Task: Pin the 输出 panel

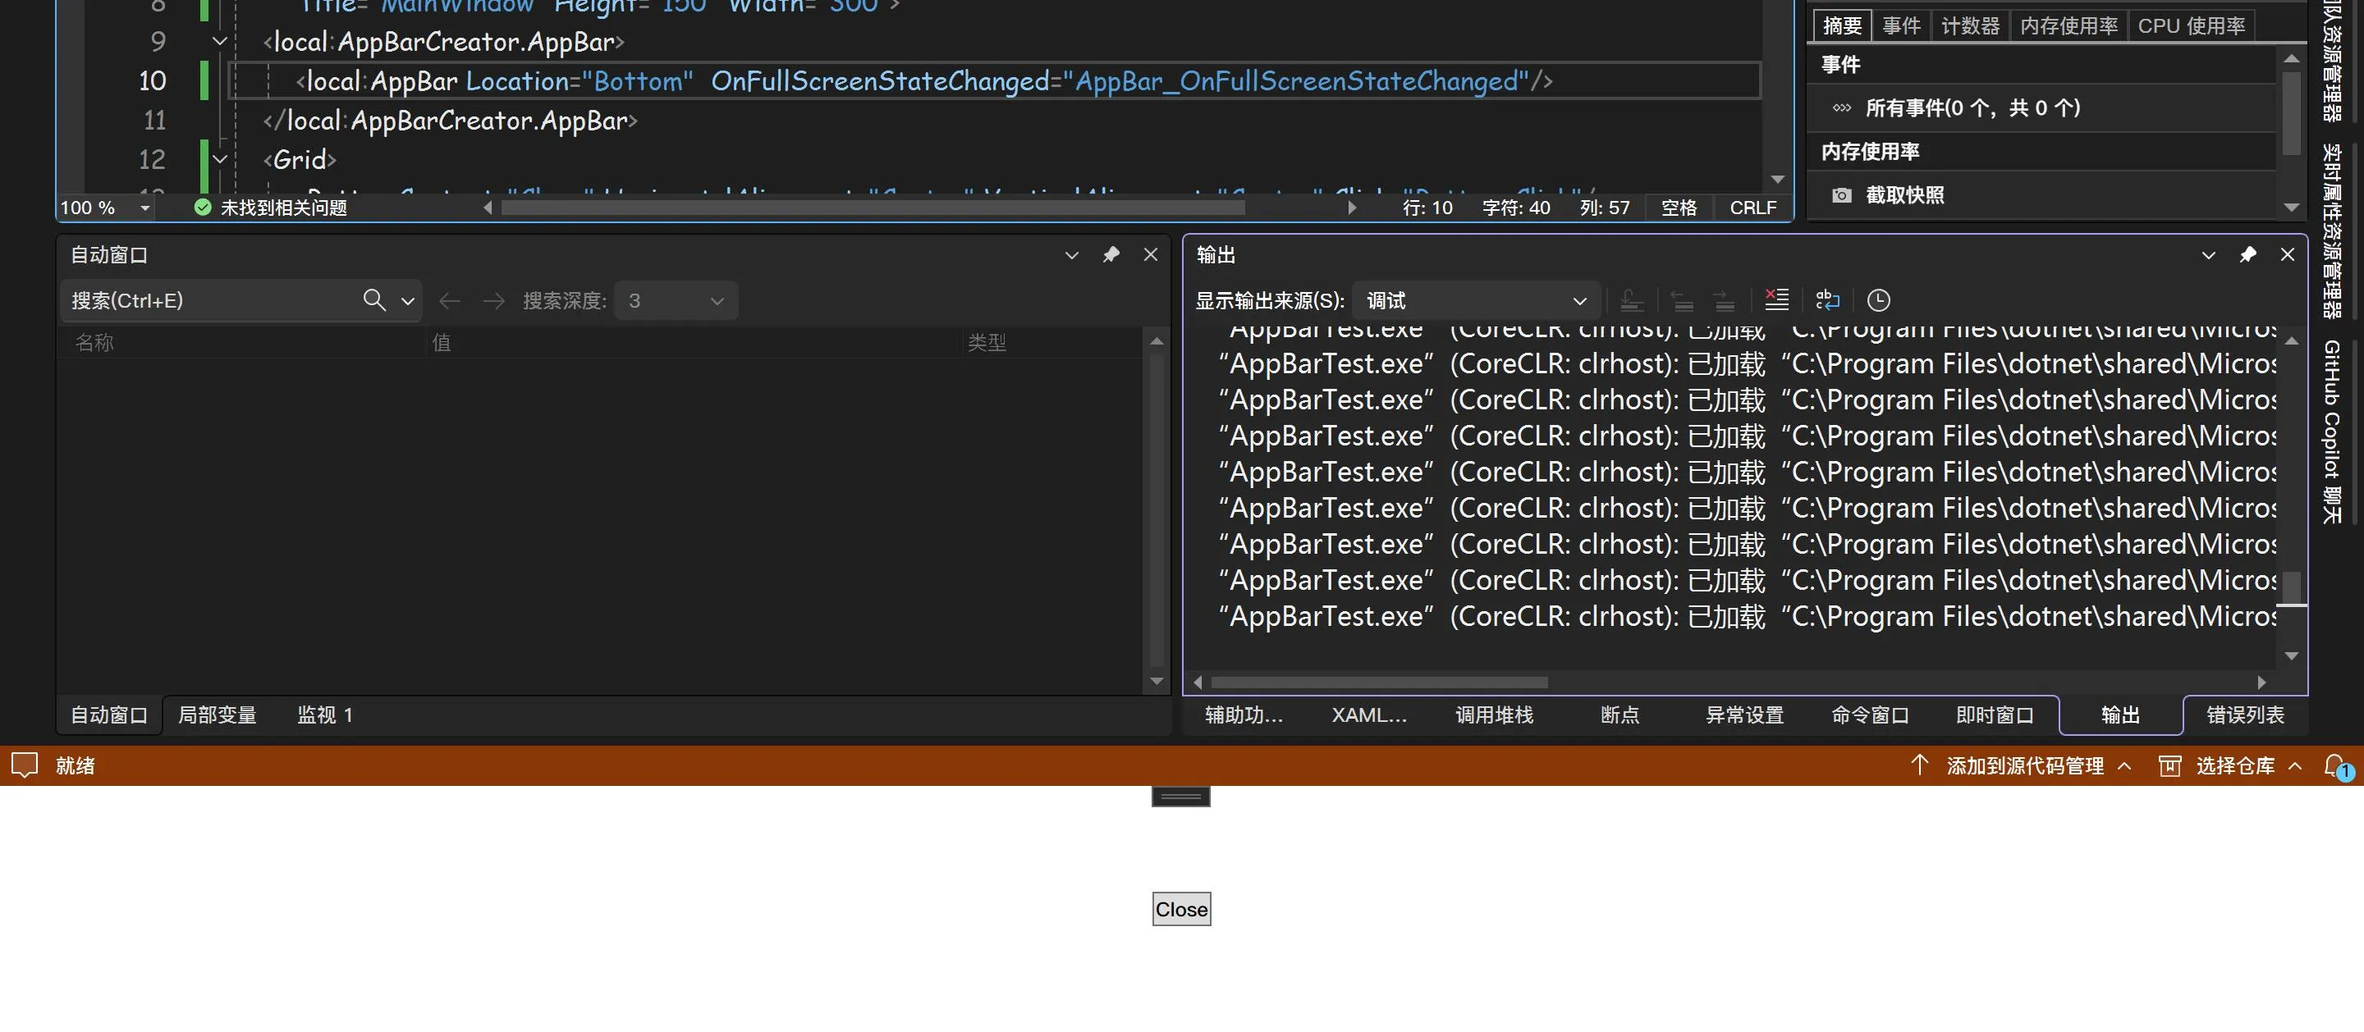Action: pyautogui.click(x=2247, y=255)
